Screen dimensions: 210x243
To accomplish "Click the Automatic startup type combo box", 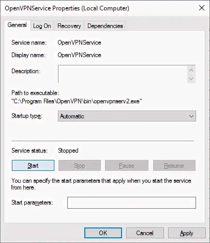I will click(x=127, y=116).
